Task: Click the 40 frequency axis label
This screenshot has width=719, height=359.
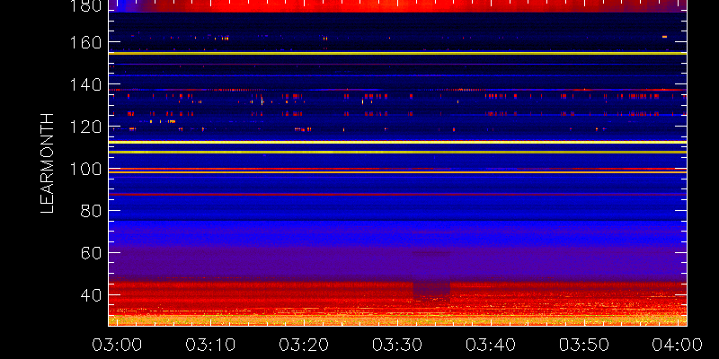Action: pos(91,296)
